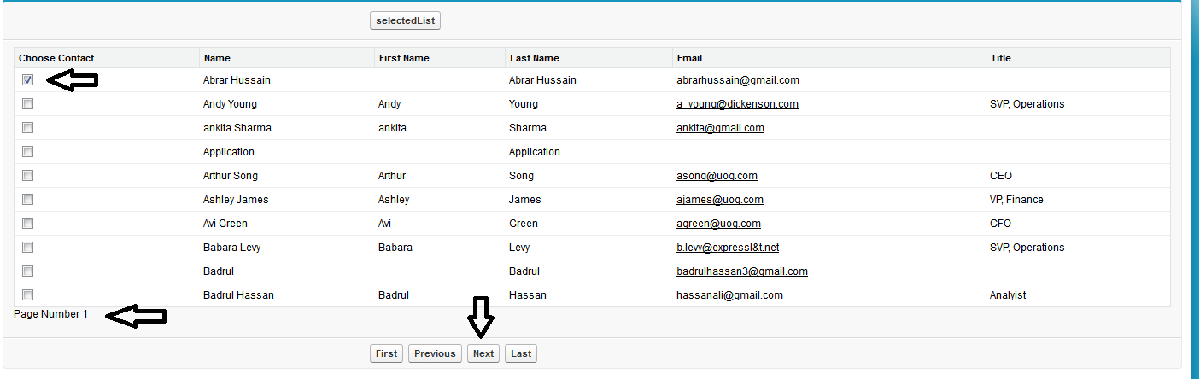The width and height of the screenshot is (1200, 379).
Task: Check the Andy Young contact checkbox
Action: click(28, 104)
